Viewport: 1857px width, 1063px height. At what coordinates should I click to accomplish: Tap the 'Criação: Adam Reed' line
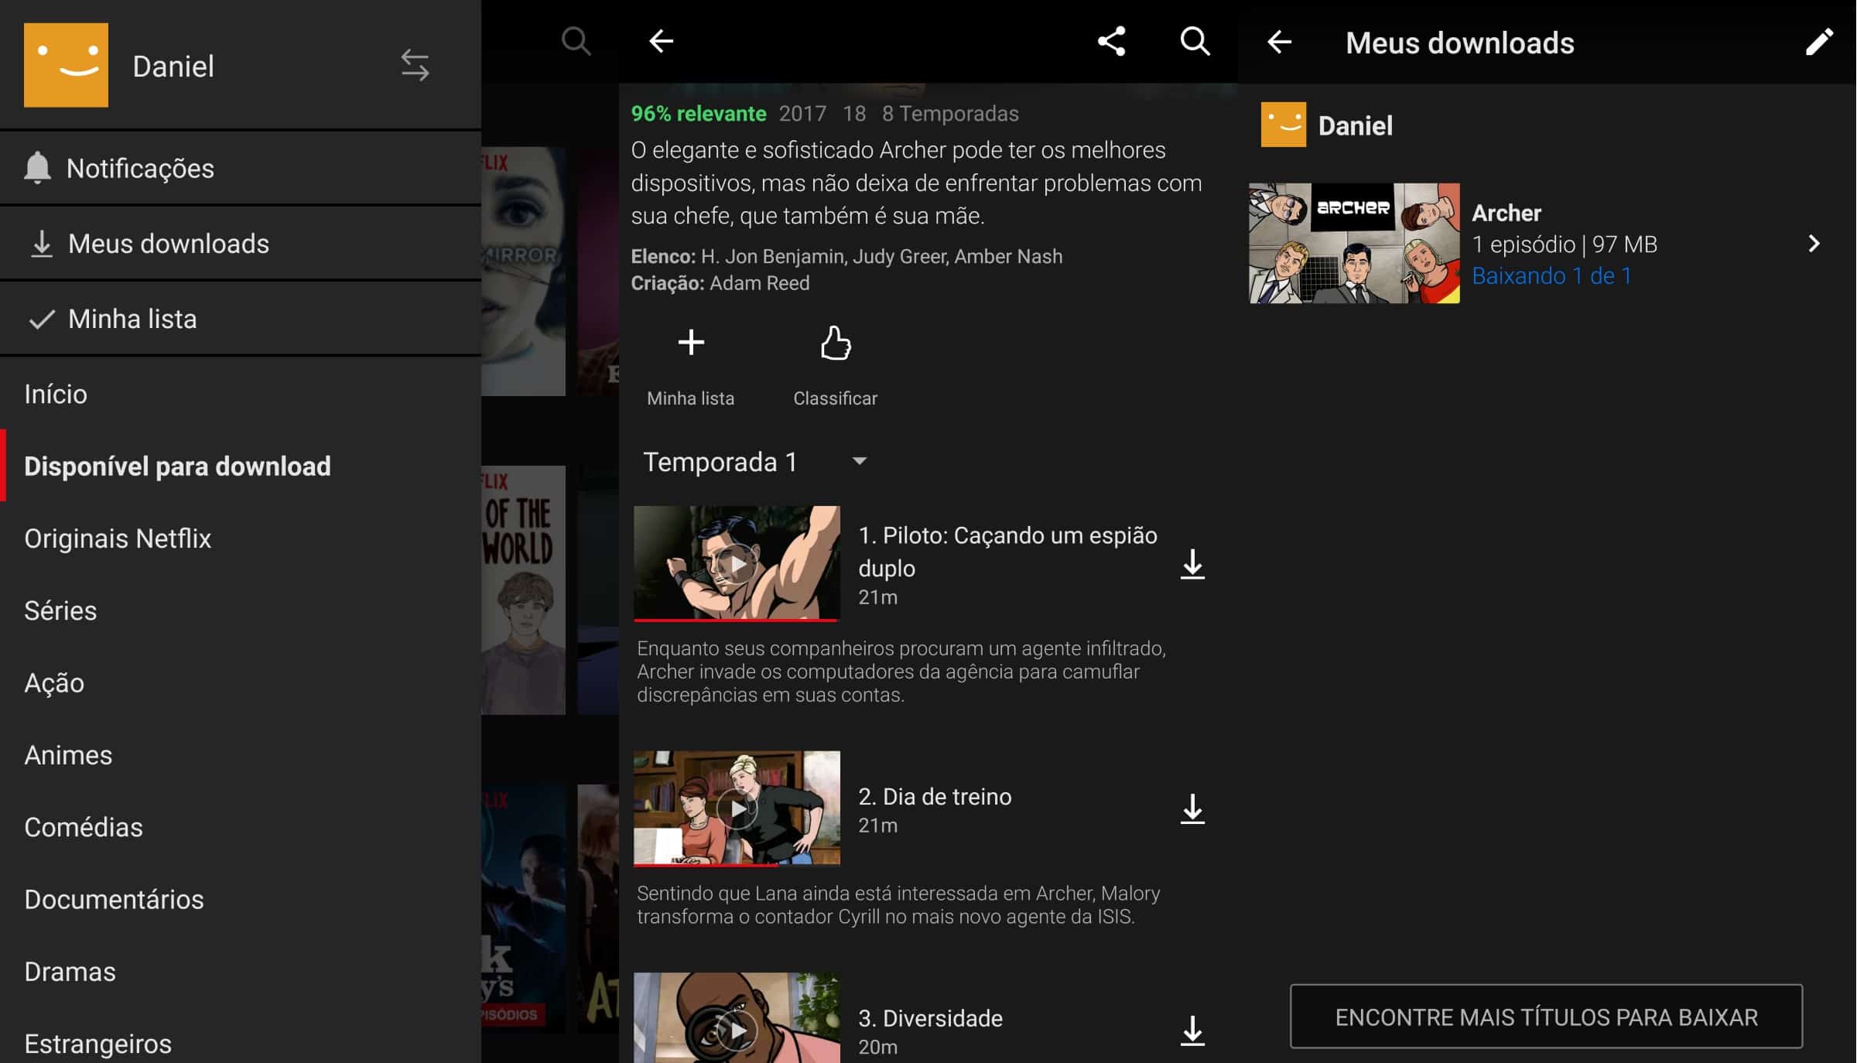tap(720, 283)
